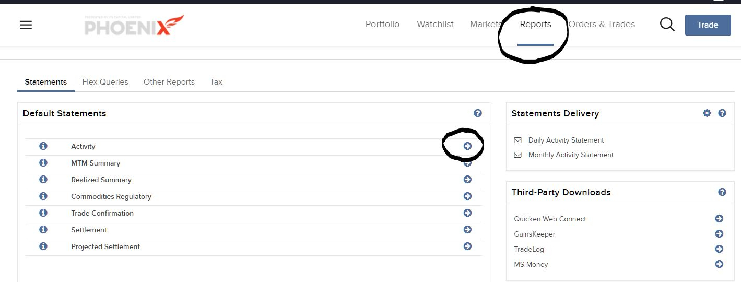The width and height of the screenshot is (741, 282).
Task: Click info icon beside Commodities Regulatory
Action: (x=43, y=196)
